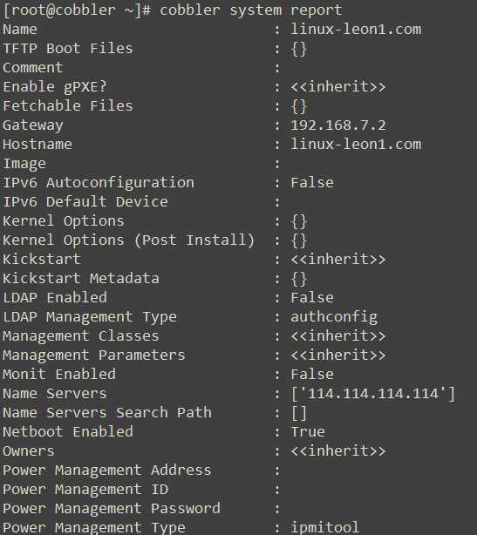Select the ipmitool Power Management Type value
Image resolution: width=477 pixels, height=535 pixels.
click(x=325, y=527)
